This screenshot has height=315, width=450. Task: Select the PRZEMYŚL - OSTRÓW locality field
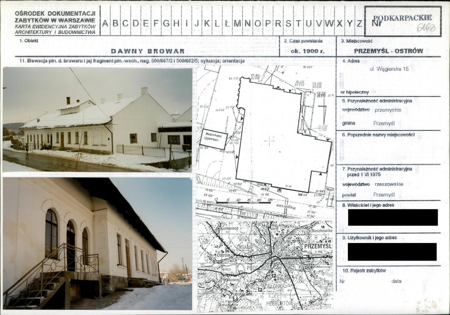[x=388, y=51]
